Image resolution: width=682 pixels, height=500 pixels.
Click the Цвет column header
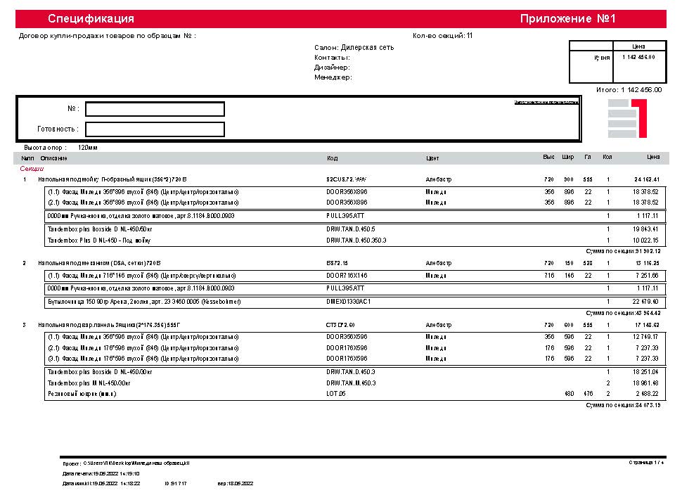pos(432,158)
